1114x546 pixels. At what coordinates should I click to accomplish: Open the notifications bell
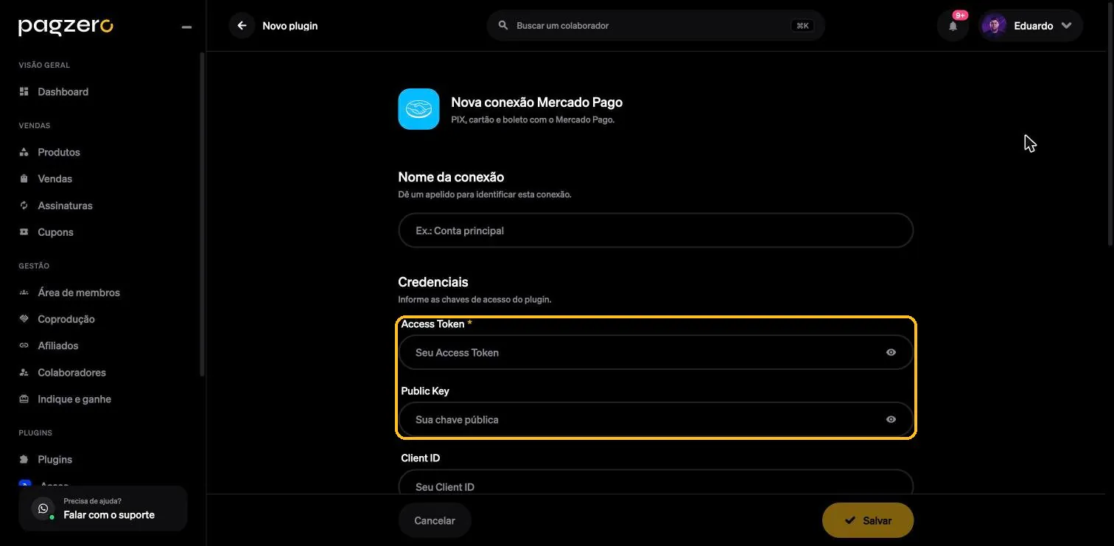pyautogui.click(x=953, y=27)
